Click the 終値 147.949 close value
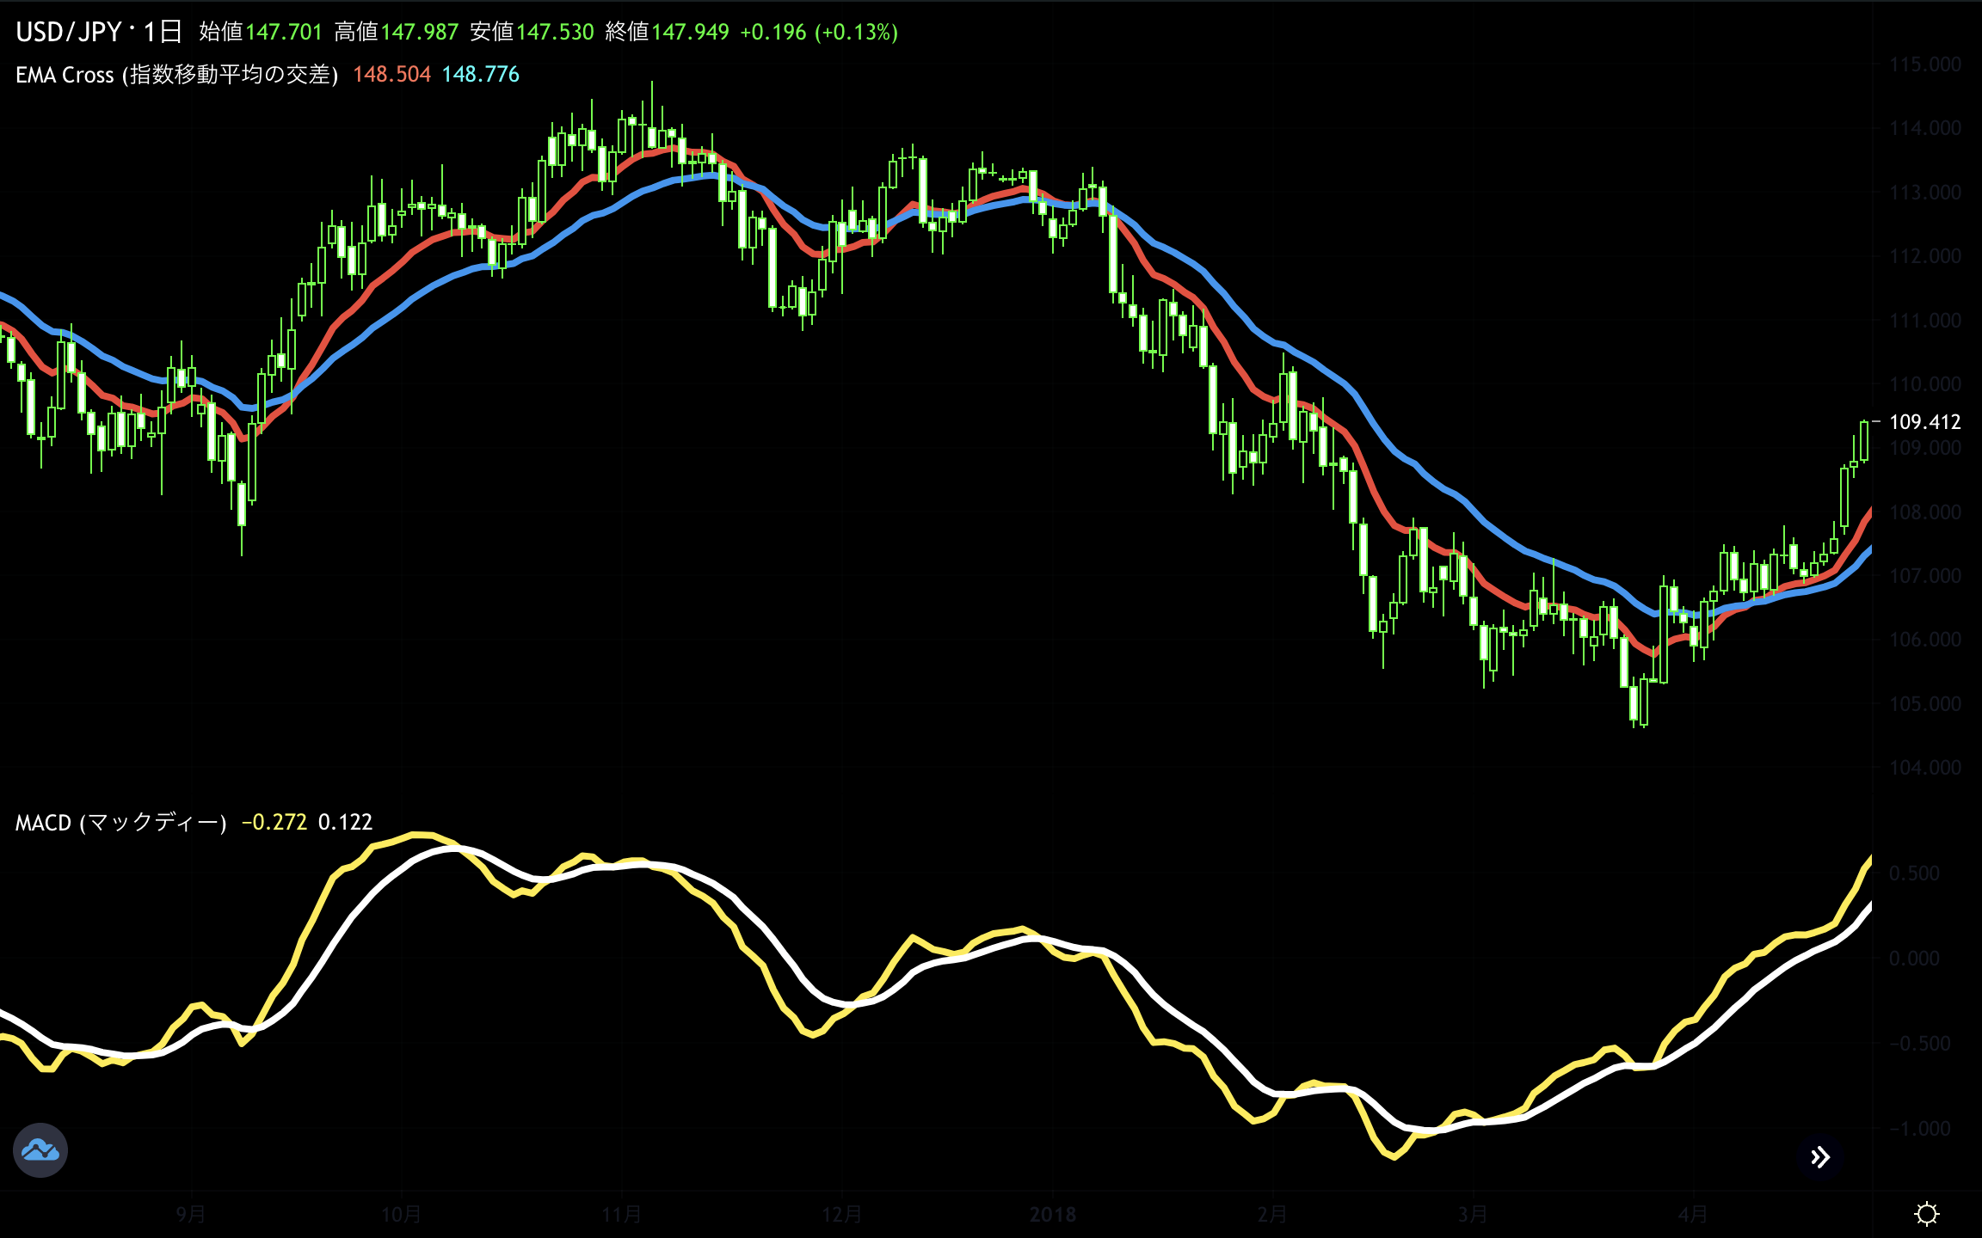 click(x=689, y=32)
